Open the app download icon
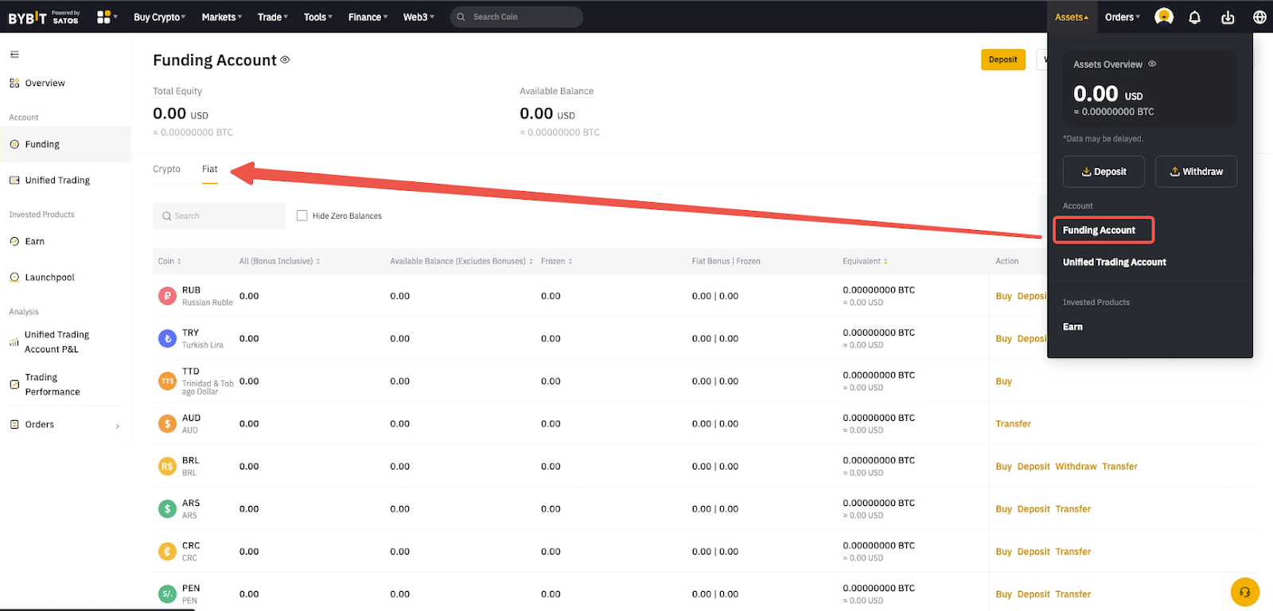The height and width of the screenshot is (611, 1273). click(1228, 18)
